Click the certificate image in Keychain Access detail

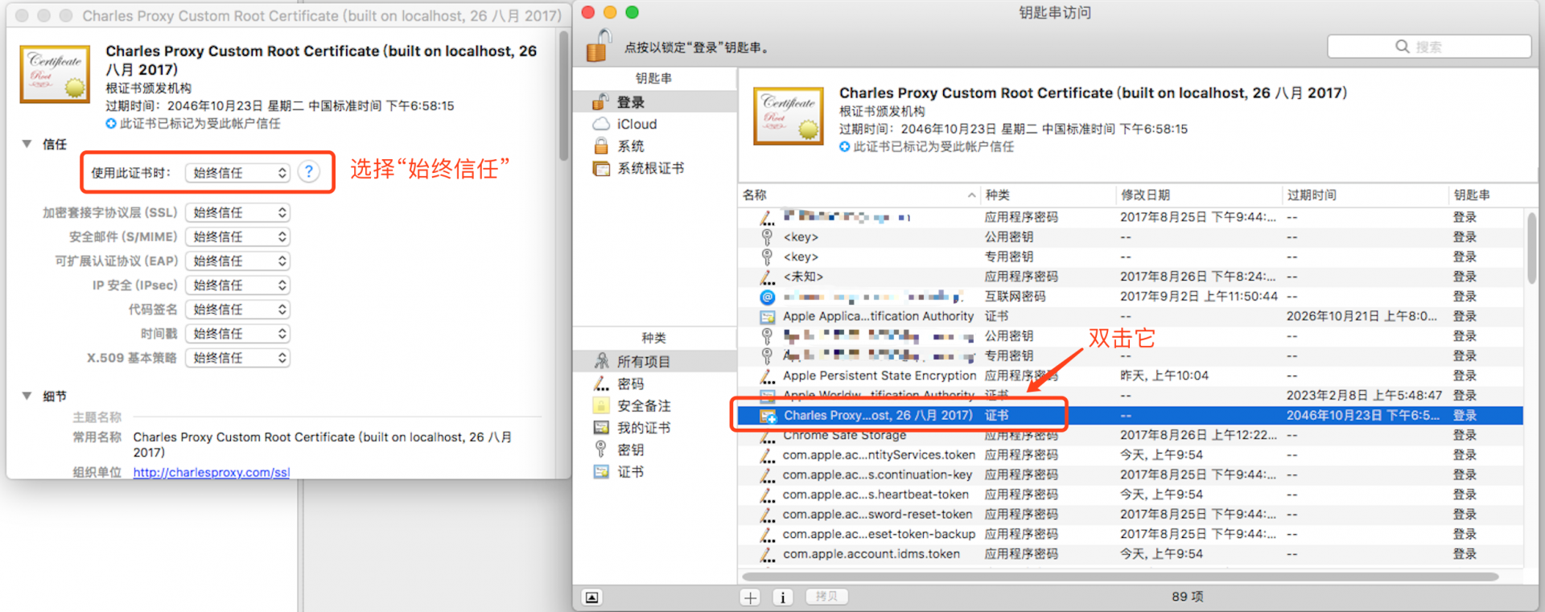pos(789,116)
